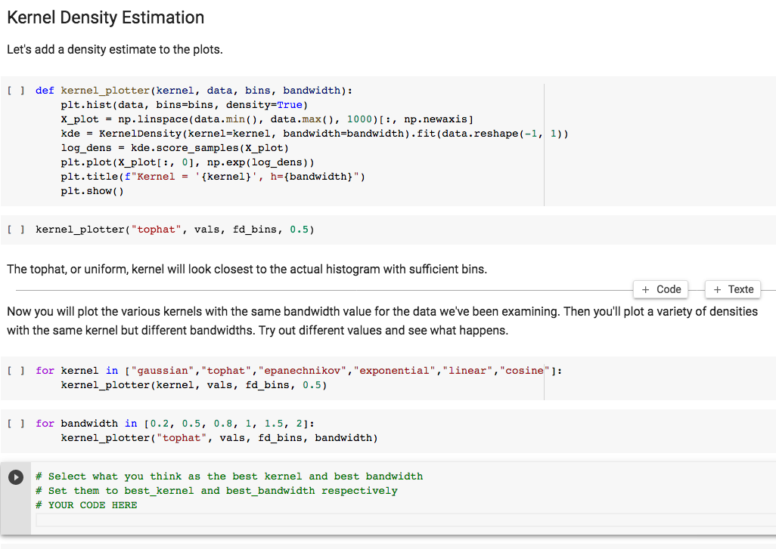Viewport: 776px width, 549px height.
Task: Click the paragraph about the tophat or uniform kernel
Action: click(247, 270)
